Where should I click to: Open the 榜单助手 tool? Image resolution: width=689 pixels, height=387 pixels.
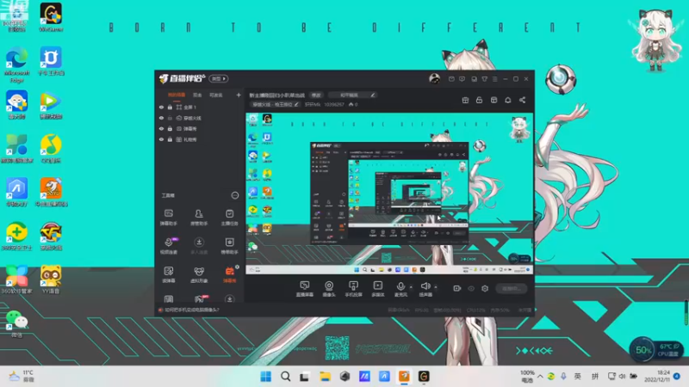(229, 246)
